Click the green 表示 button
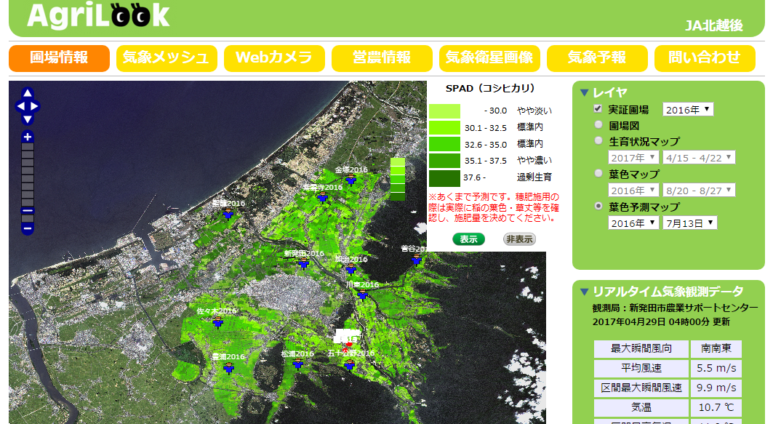Image resolution: width=773 pixels, height=424 pixels. [x=468, y=239]
